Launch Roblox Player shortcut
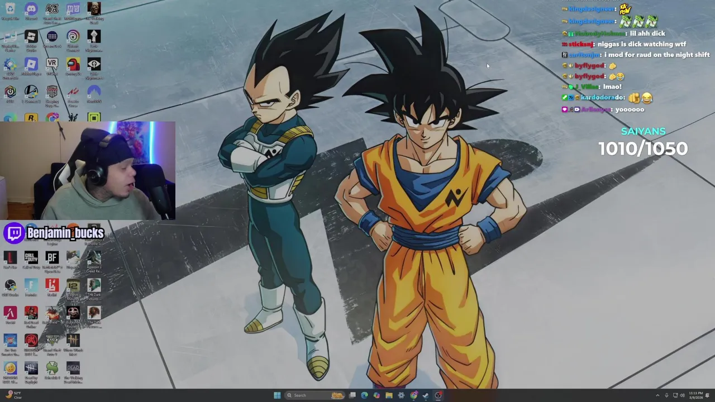715x402 pixels. [x=31, y=67]
